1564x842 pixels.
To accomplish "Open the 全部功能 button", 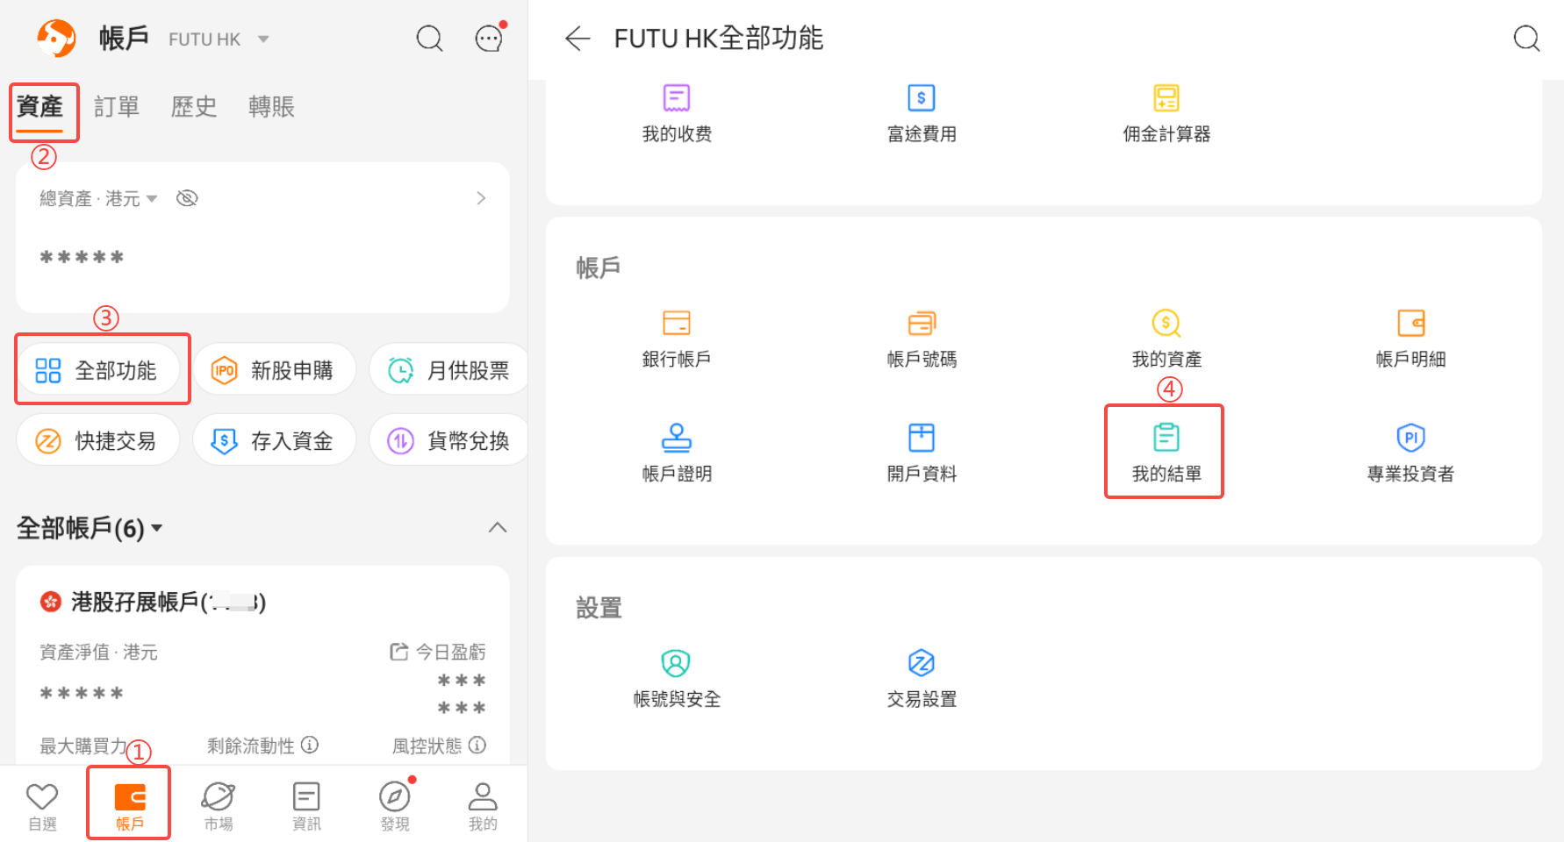I will click(x=98, y=370).
